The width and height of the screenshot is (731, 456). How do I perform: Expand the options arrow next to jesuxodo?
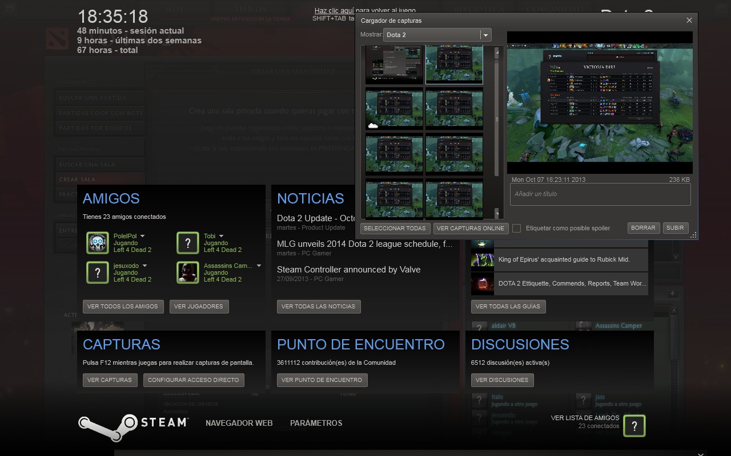[x=144, y=266]
